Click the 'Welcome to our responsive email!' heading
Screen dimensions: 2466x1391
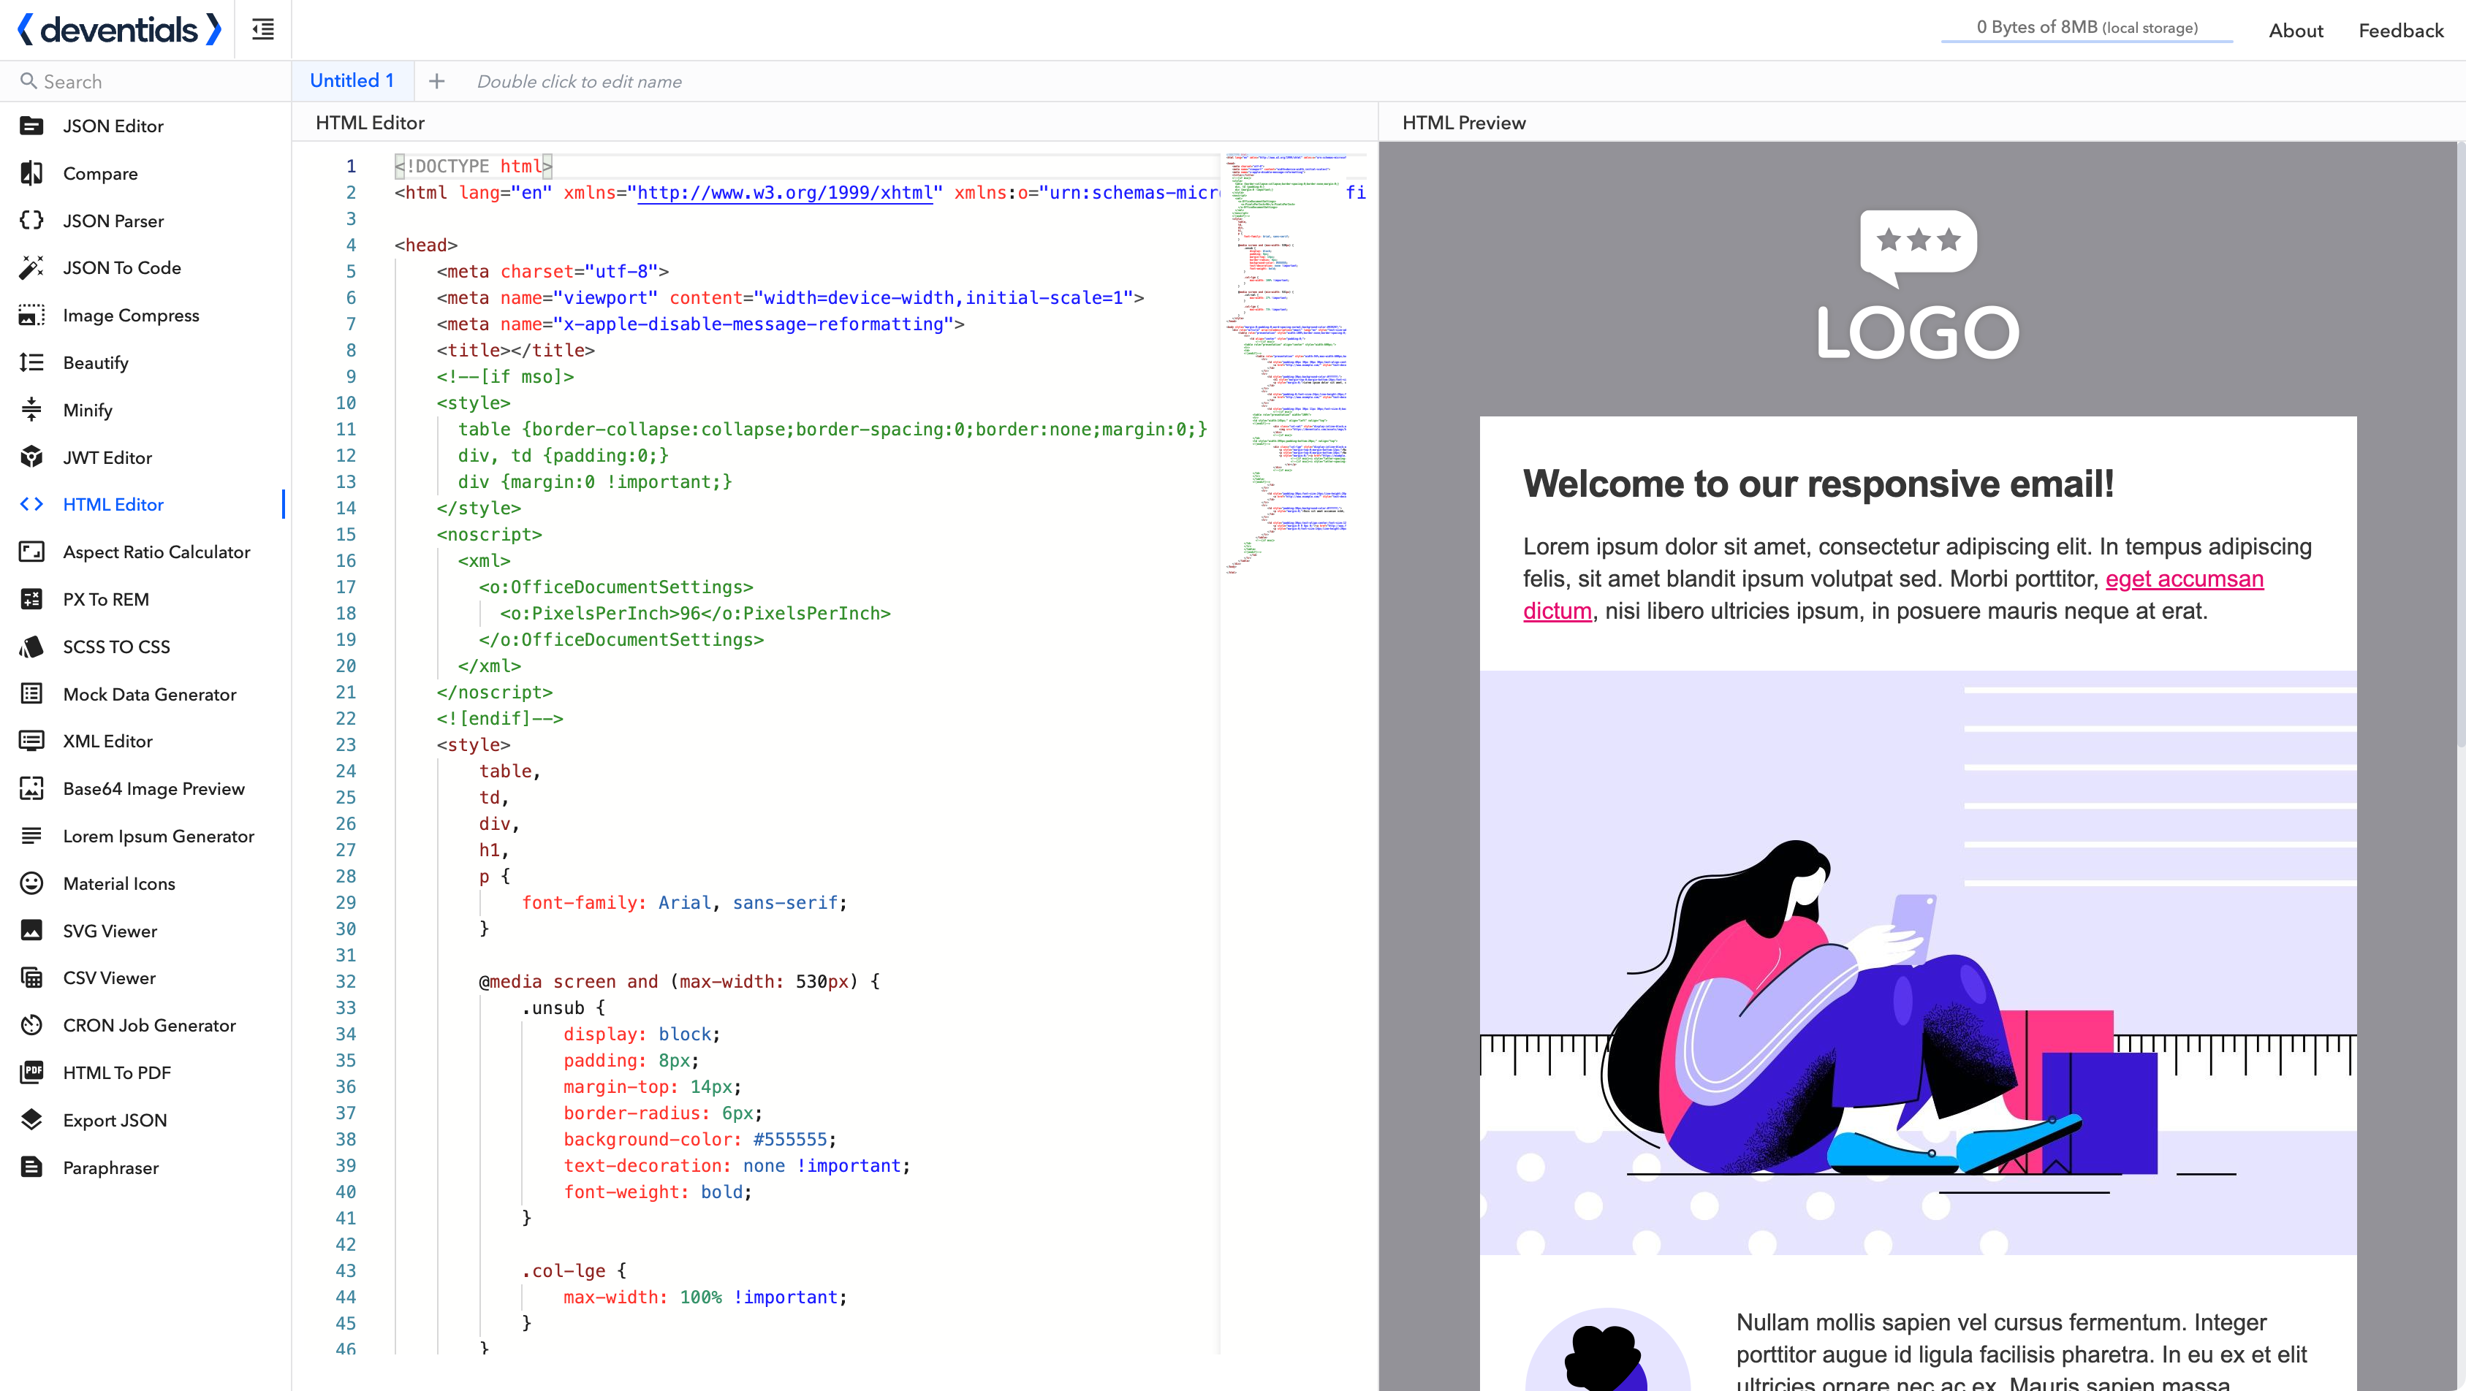pyautogui.click(x=1819, y=483)
